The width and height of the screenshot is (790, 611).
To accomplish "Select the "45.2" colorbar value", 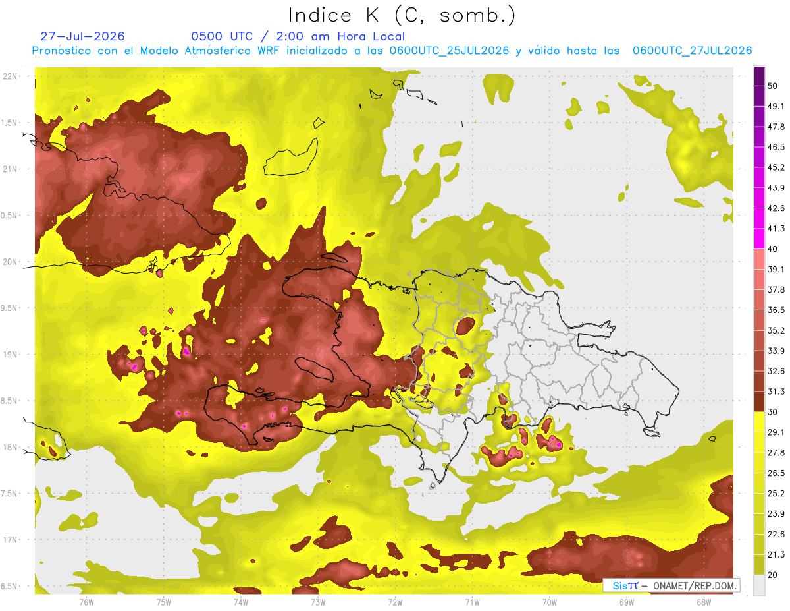I will pyautogui.click(x=776, y=167).
